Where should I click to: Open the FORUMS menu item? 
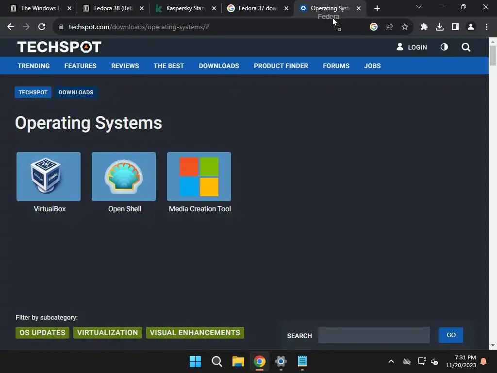click(336, 66)
